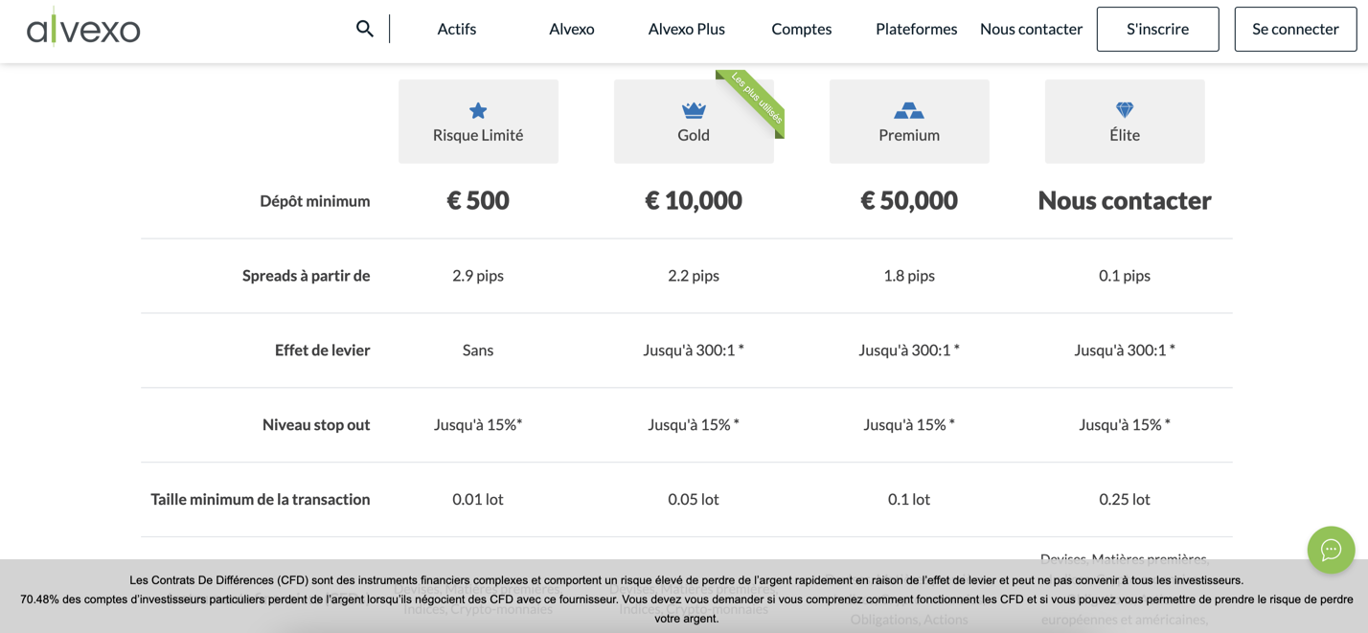Select the Alvexo menu item
Screen dimensions: 1368x633
point(571,29)
